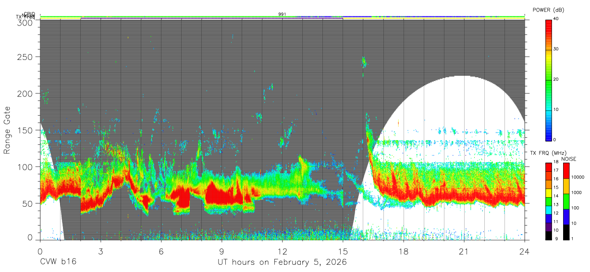
Task: Click the x-axis hour label 15
Action: point(343,251)
